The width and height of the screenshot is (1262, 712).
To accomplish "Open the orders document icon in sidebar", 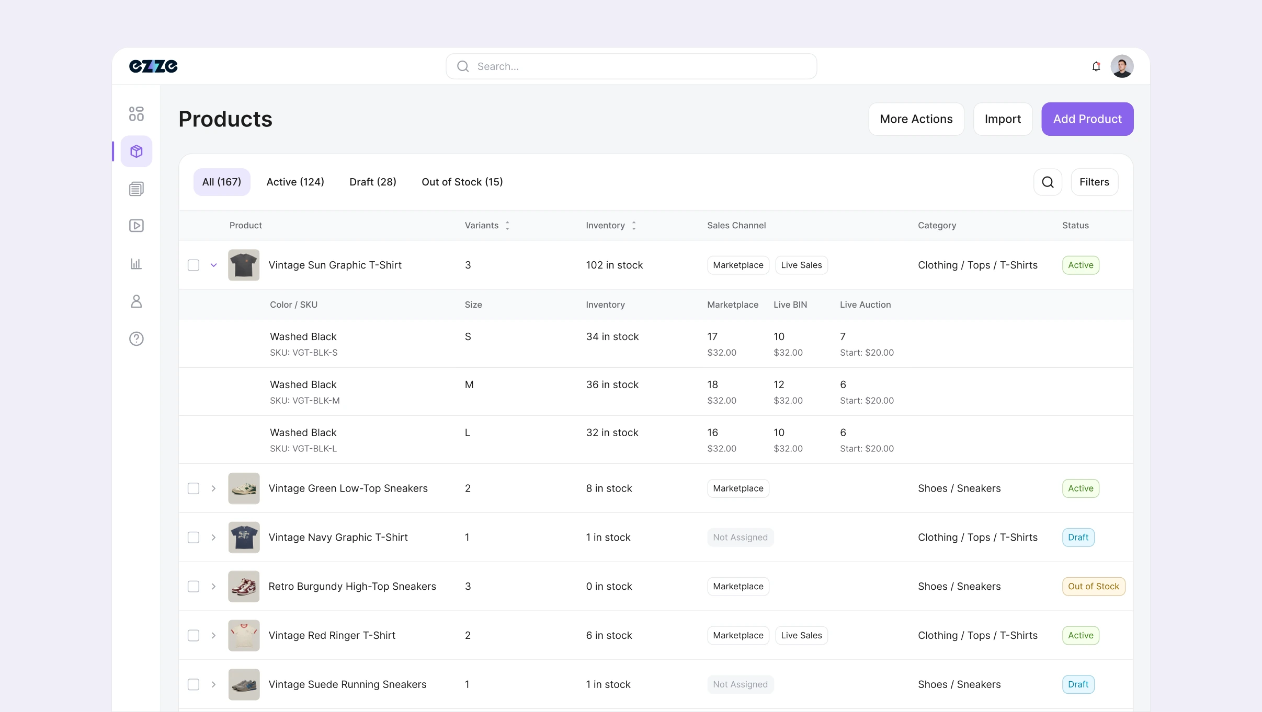I will point(137,189).
